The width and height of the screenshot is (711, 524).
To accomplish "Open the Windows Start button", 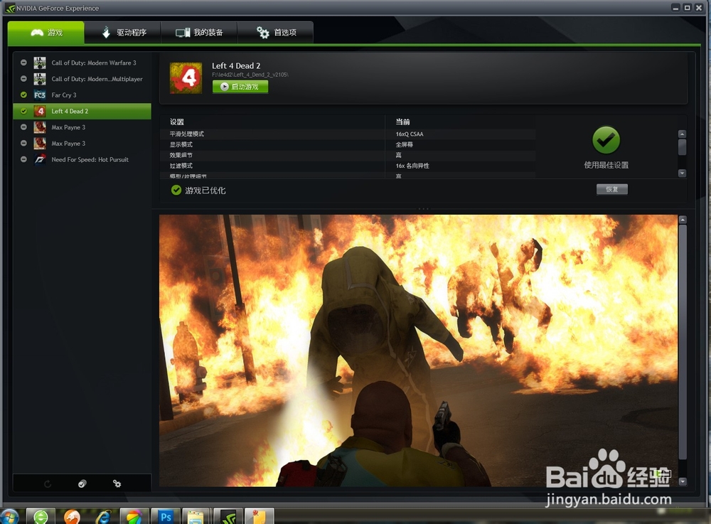I will coord(9,517).
